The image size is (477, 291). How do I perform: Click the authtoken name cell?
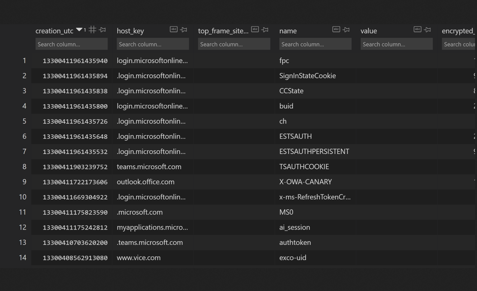click(x=295, y=242)
